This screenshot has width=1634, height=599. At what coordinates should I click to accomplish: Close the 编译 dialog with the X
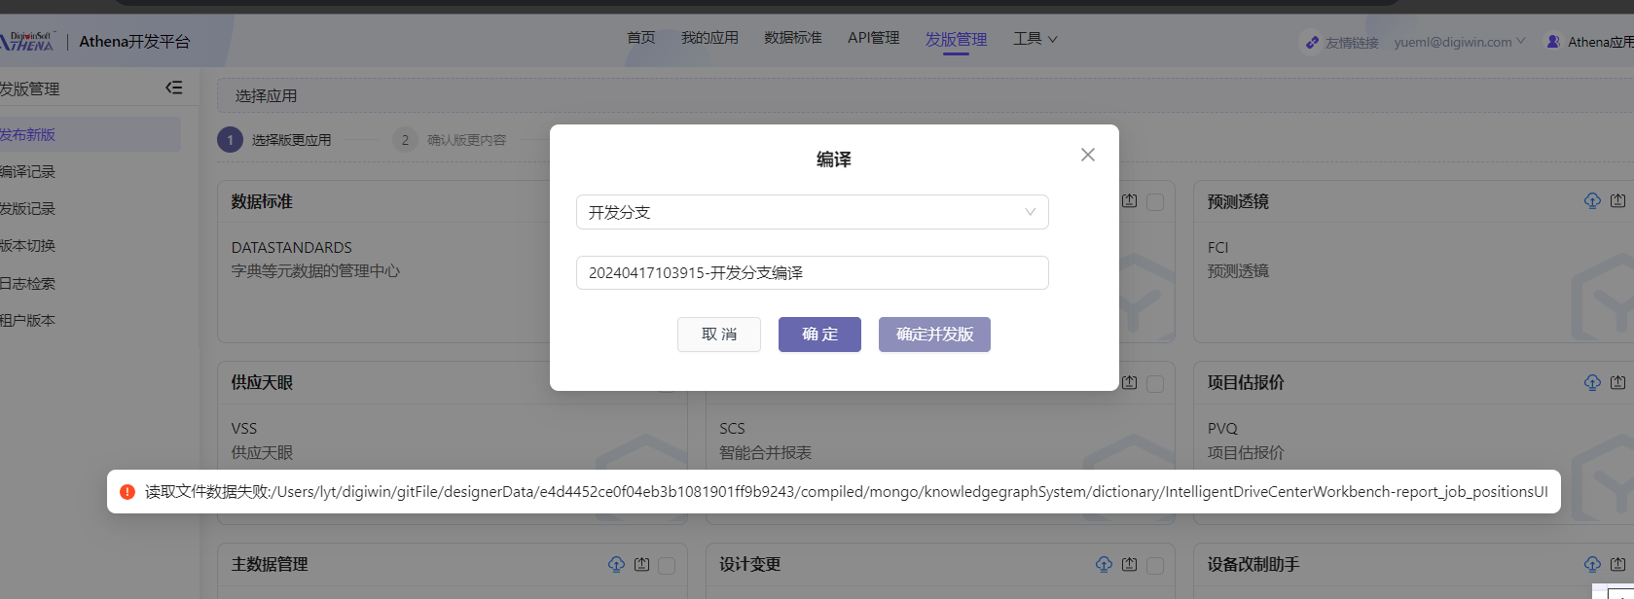coord(1088,155)
